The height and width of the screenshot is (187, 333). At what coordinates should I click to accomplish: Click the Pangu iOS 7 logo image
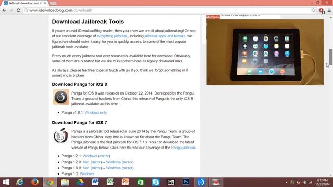click(61, 136)
